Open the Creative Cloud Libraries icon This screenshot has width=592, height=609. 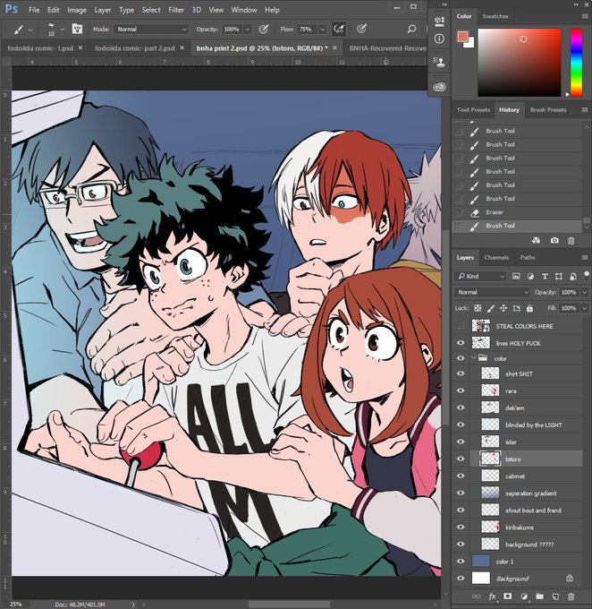coord(439,87)
